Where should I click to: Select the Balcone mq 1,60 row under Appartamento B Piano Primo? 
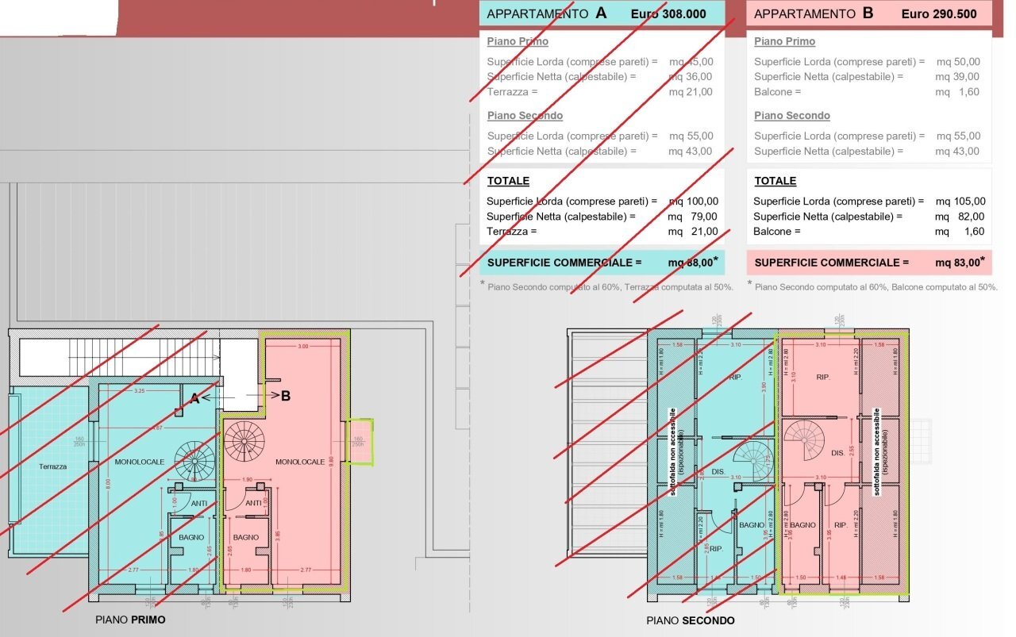click(x=867, y=92)
